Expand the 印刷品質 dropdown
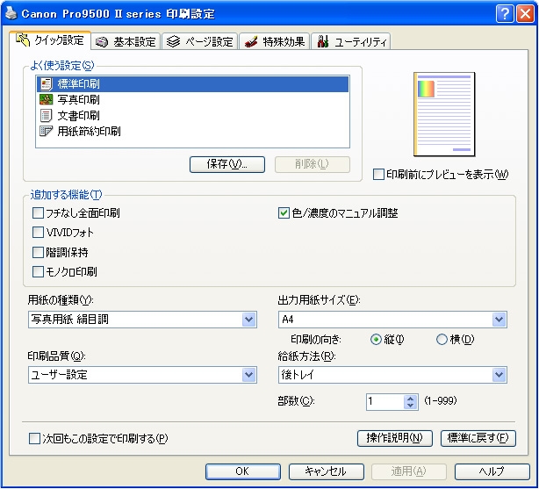The image size is (539, 489). pyautogui.click(x=143, y=375)
